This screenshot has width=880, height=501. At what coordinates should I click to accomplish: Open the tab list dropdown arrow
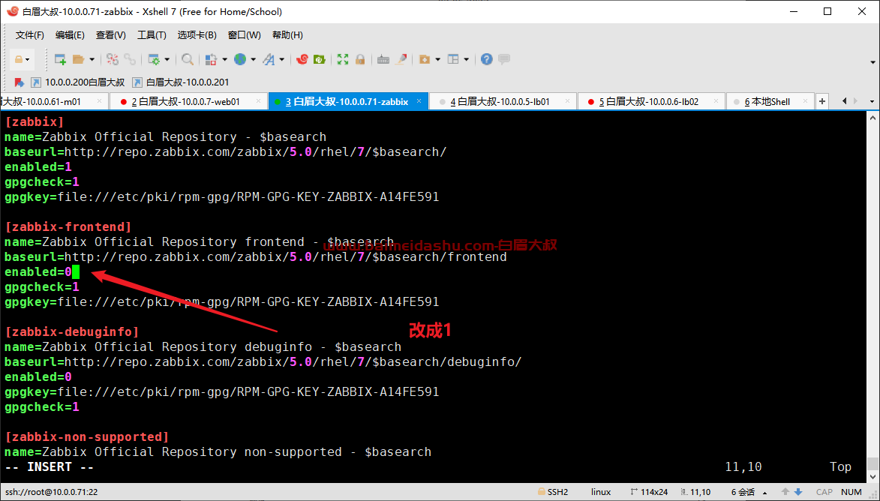click(x=872, y=101)
